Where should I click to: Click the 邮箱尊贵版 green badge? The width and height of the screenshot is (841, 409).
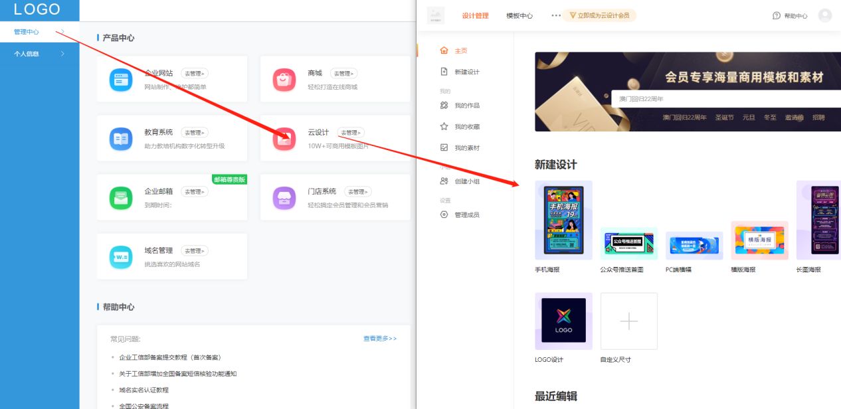(230, 179)
